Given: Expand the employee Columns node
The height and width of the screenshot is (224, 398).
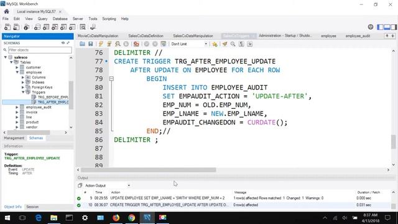Looking at the screenshot, I should point(23,77).
